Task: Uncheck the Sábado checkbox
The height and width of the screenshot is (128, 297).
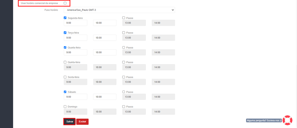Action: click(65, 92)
